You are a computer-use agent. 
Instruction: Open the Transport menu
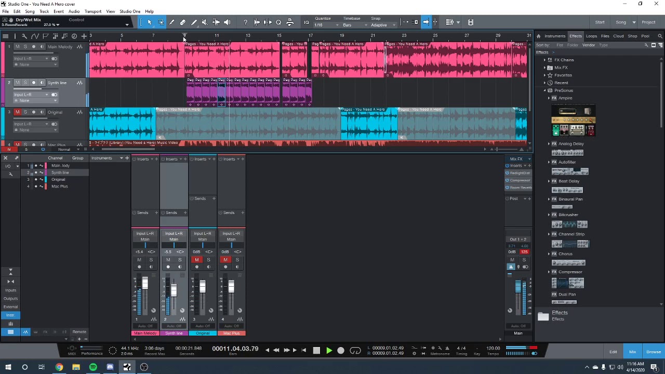93,11
